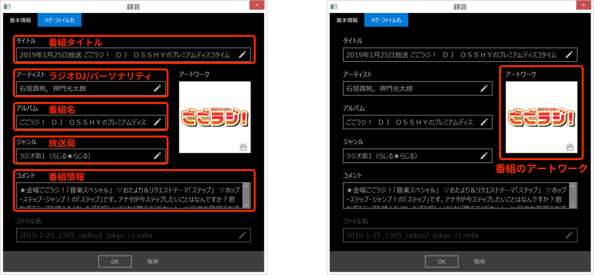Click title input field in right window
The width and height of the screenshot is (594, 275).
(460, 54)
